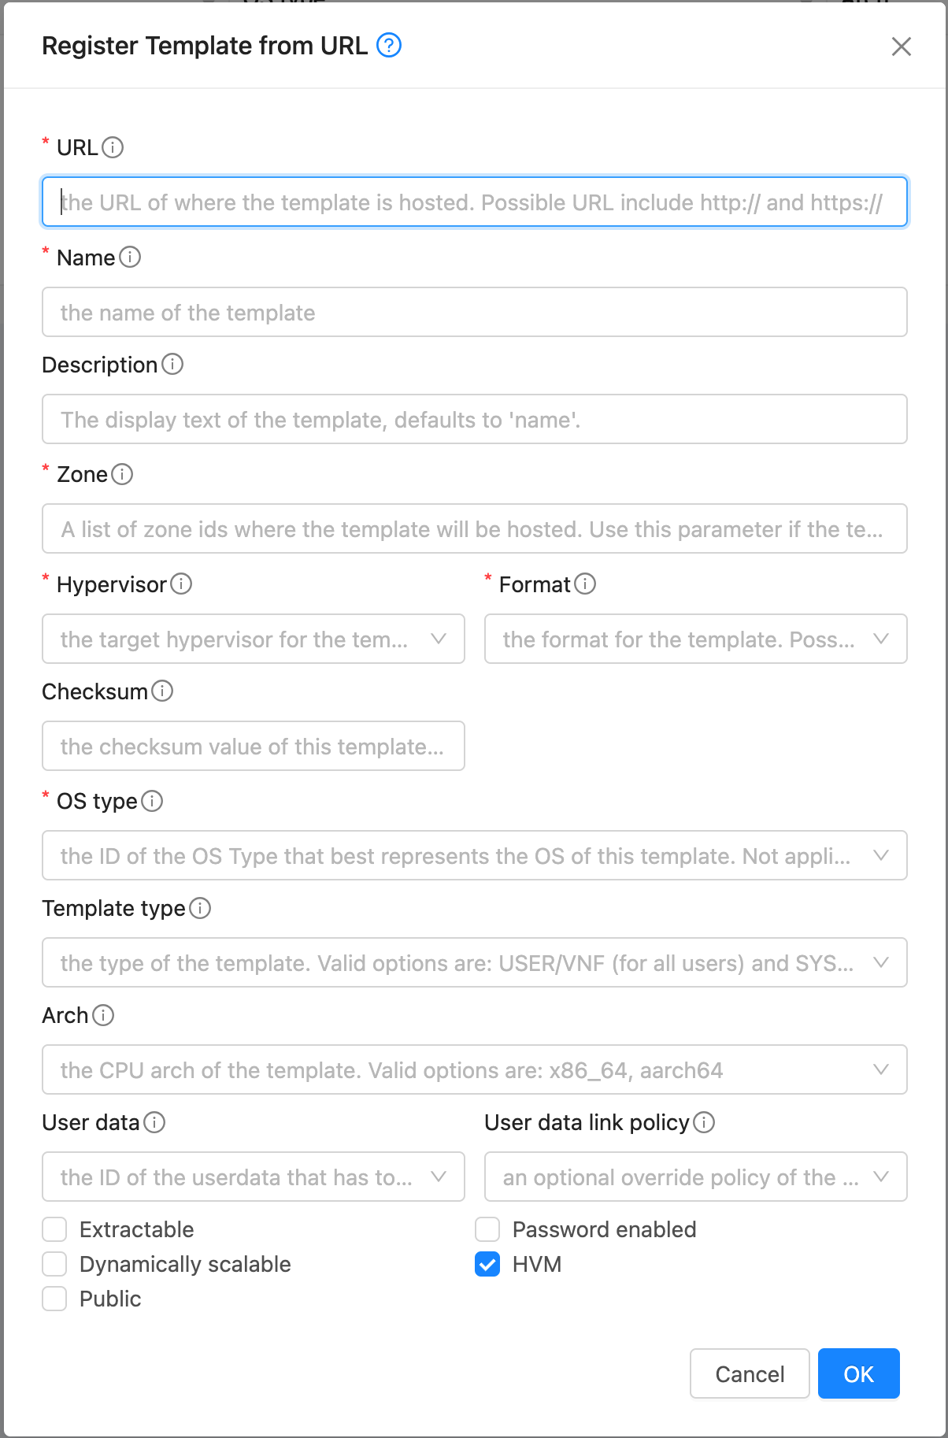Open the help icon next to dialog title
Viewport: 948px width, 1438px height.
pos(388,46)
